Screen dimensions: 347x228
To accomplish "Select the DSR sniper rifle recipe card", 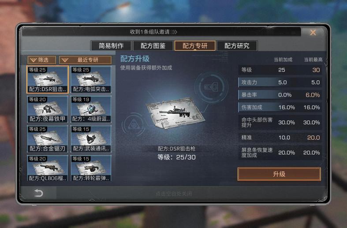I will click(47, 79).
